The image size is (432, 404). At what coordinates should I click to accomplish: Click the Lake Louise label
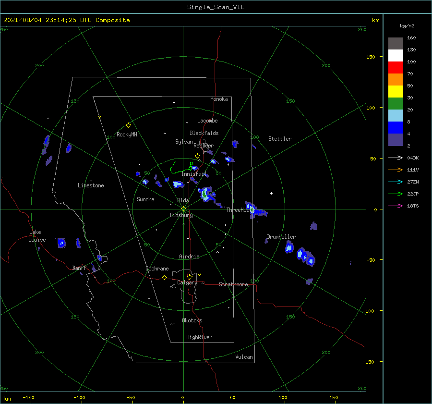pos(37,236)
